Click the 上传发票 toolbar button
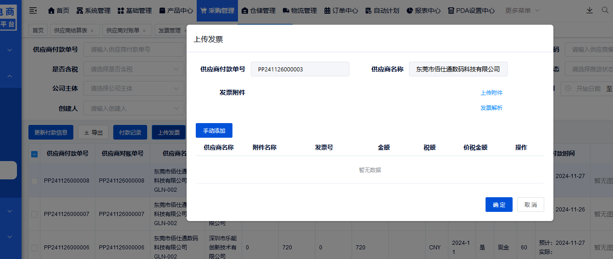Image resolution: width=613 pixels, height=259 pixels. tap(169, 132)
